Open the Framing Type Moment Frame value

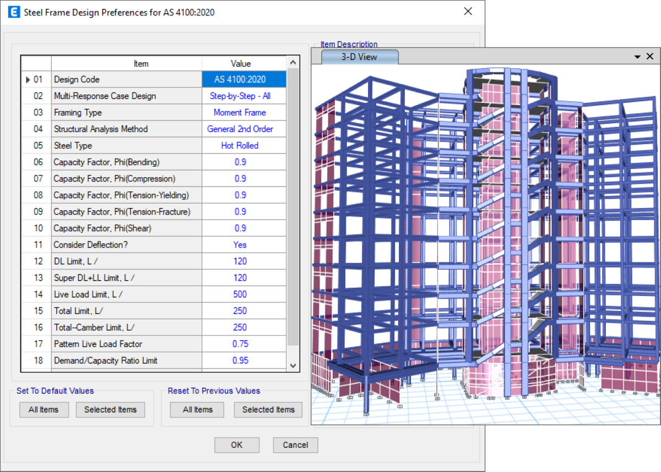coord(245,113)
